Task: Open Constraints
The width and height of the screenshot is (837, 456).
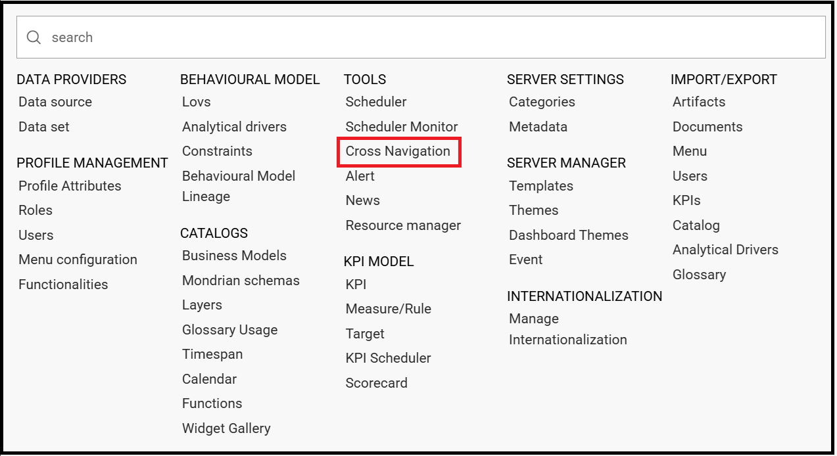Action: (217, 151)
